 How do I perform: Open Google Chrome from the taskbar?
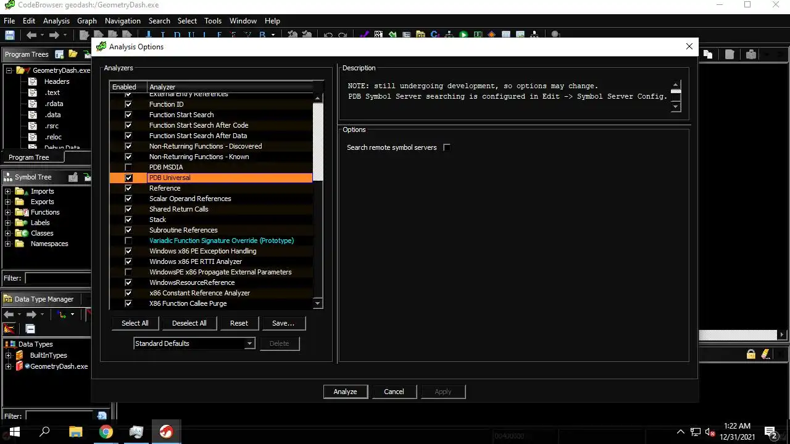106,432
